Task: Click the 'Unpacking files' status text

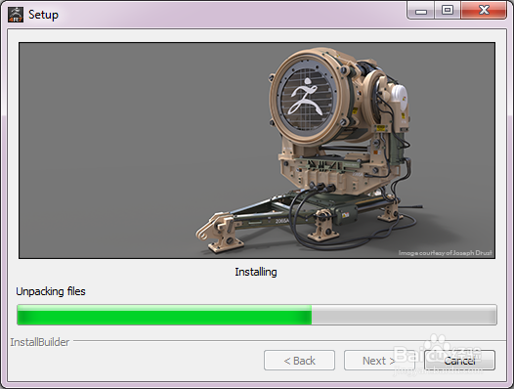Action: 51,291
